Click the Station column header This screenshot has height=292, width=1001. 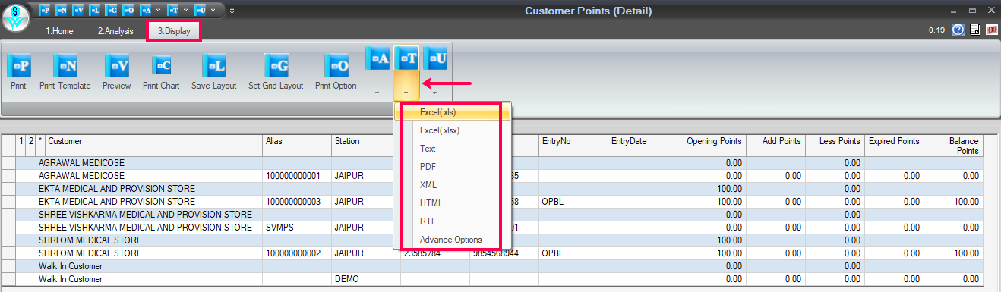366,146
